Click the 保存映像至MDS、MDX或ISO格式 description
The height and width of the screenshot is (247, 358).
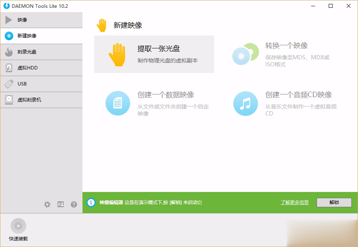click(297, 61)
